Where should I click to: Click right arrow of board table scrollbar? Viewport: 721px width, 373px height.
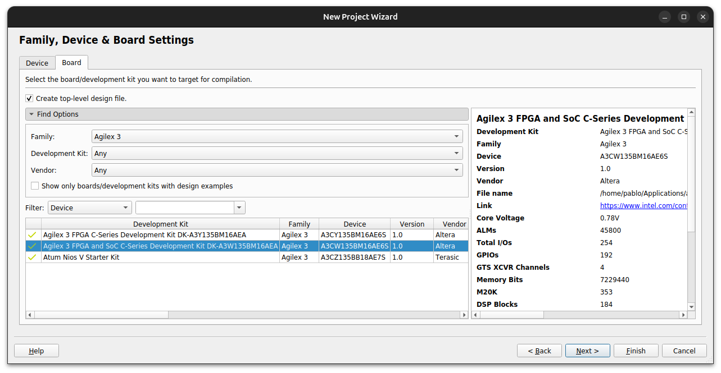[464, 315]
